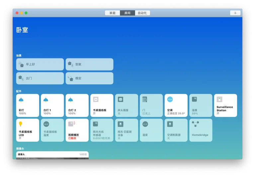
Task: Click the 已触发 status text
Action: click(72, 138)
